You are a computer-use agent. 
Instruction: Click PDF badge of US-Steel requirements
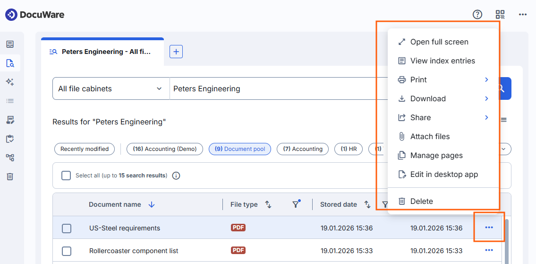238,228
